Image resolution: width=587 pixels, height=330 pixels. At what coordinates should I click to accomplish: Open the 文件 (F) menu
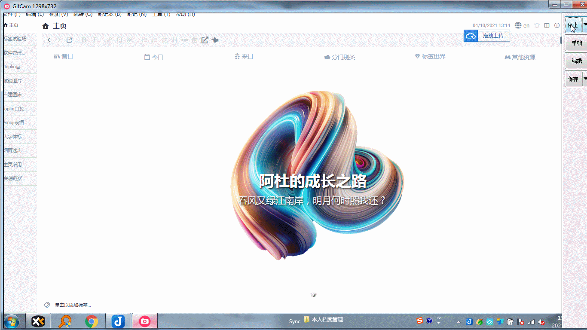pos(12,15)
